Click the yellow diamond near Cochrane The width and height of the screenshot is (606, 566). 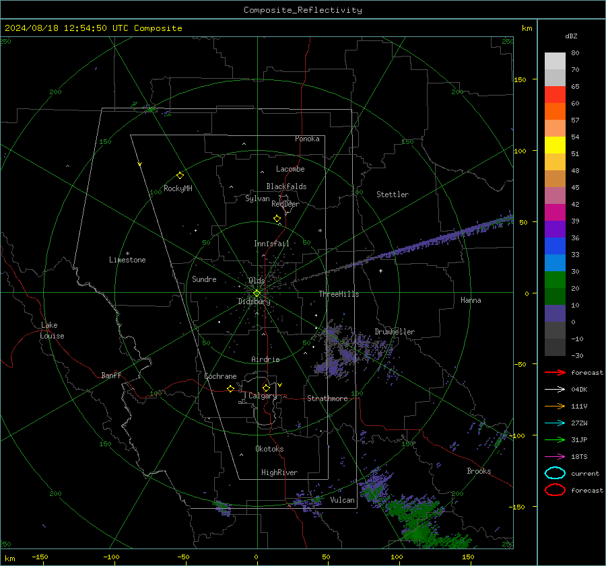230,389
